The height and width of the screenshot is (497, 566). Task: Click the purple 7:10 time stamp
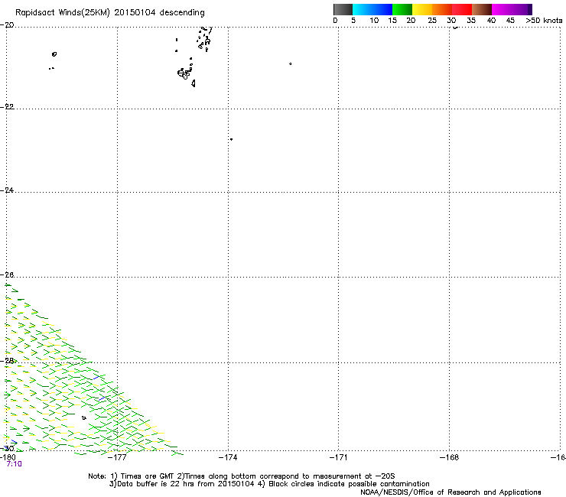(x=14, y=464)
